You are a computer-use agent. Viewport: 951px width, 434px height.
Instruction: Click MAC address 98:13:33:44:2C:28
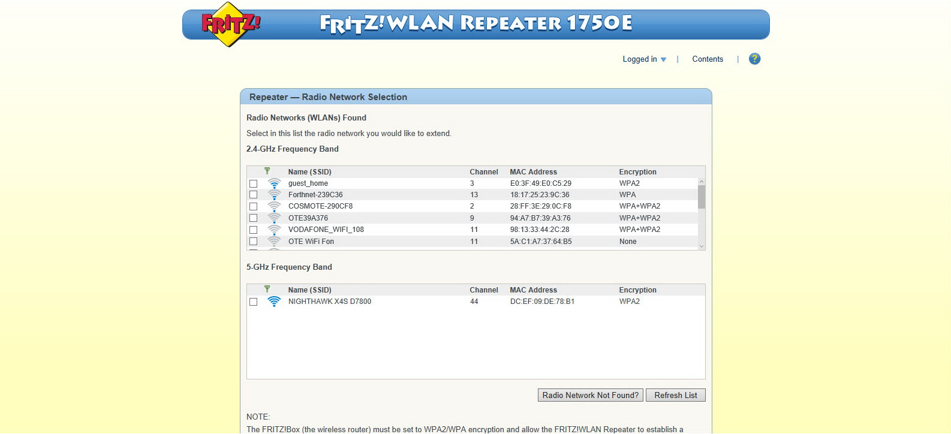click(x=540, y=230)
